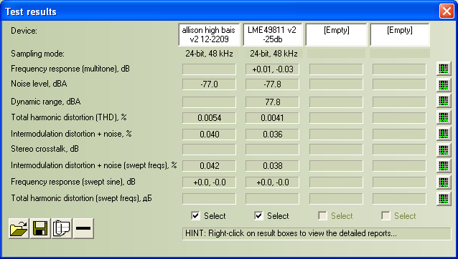Open graph for Intermodulation distortion + noise, %
The image size is (458, 259).
pos(444,134)
